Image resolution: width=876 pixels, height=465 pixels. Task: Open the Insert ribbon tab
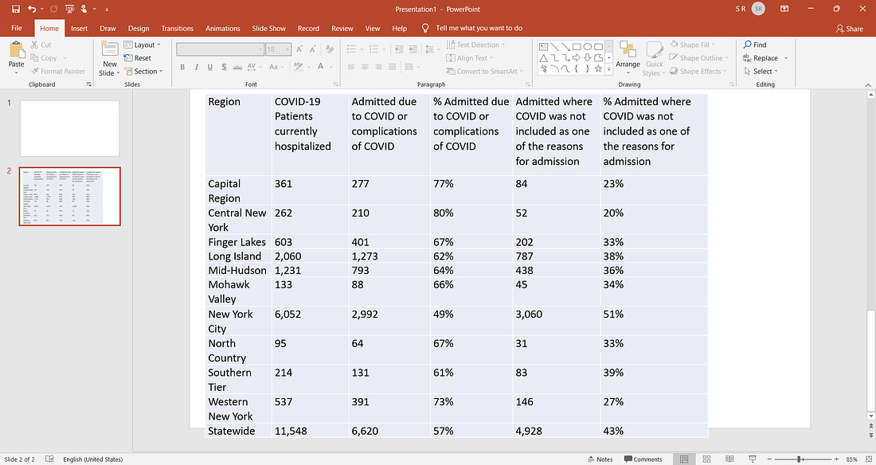(x=80, y=29)
